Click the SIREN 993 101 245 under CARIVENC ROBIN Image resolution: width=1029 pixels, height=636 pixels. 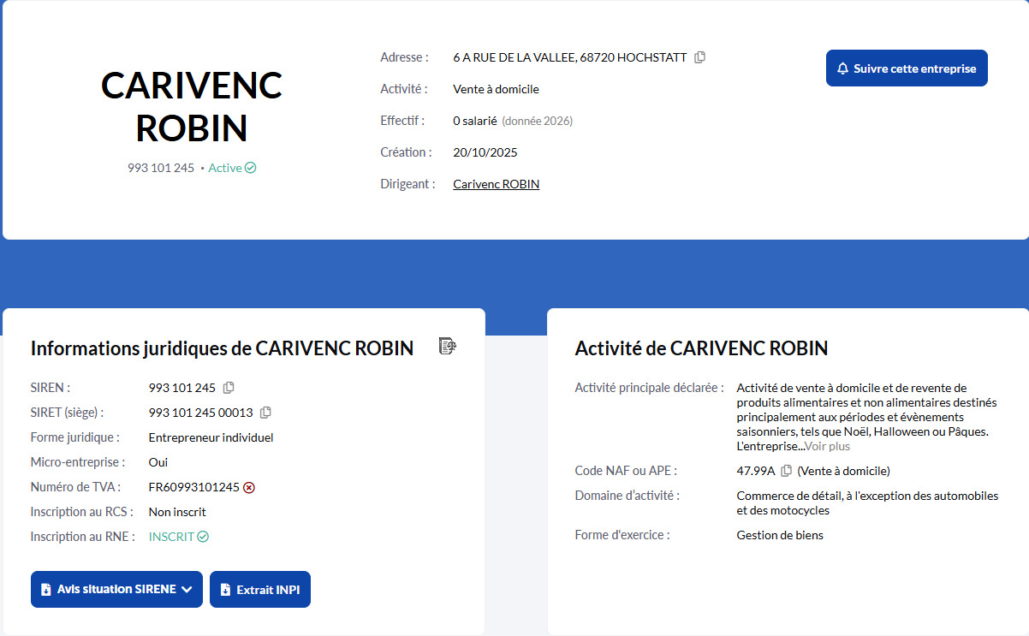(160, 167)
